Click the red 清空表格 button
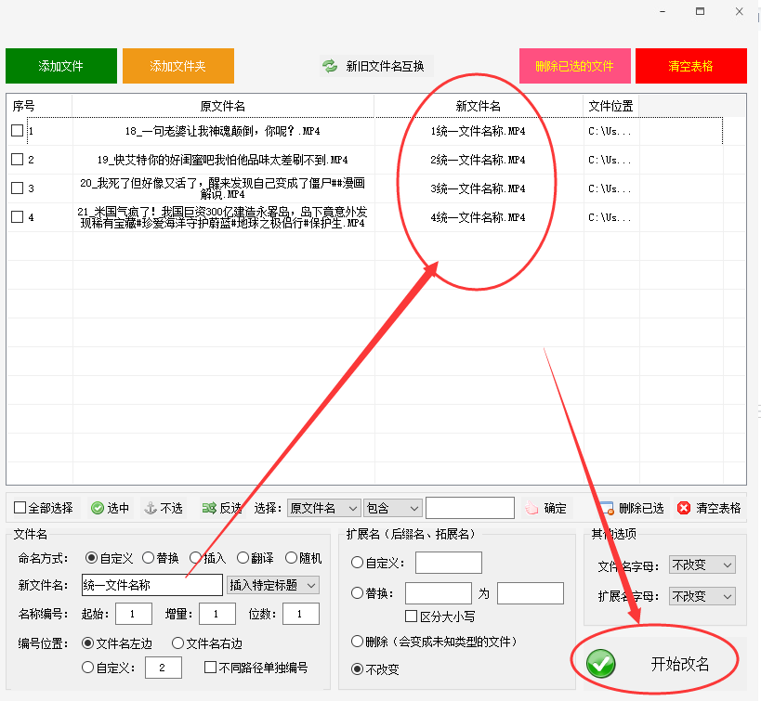761x701 pixels. pos(691,66)
